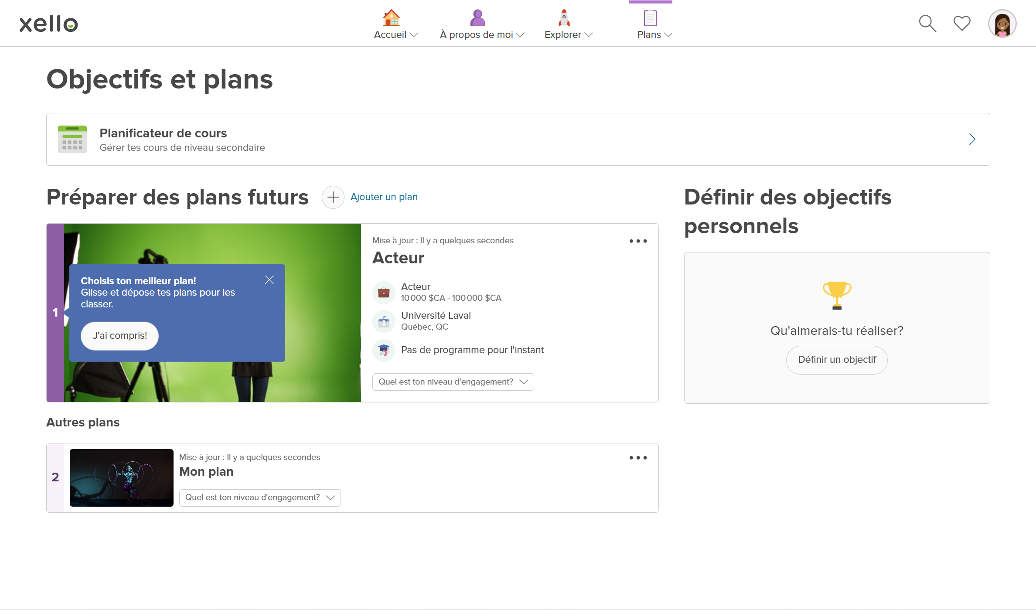Open your profile avatar picture
Viewport: 1036px width, 610px height.
point(1002,23)
